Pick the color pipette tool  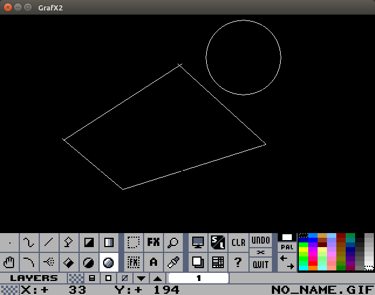point(173,262)
